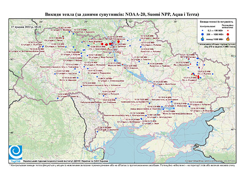Select the blue dot beside 11:30 2,89 МВт label
244x172 pixels.
[148, 64]
